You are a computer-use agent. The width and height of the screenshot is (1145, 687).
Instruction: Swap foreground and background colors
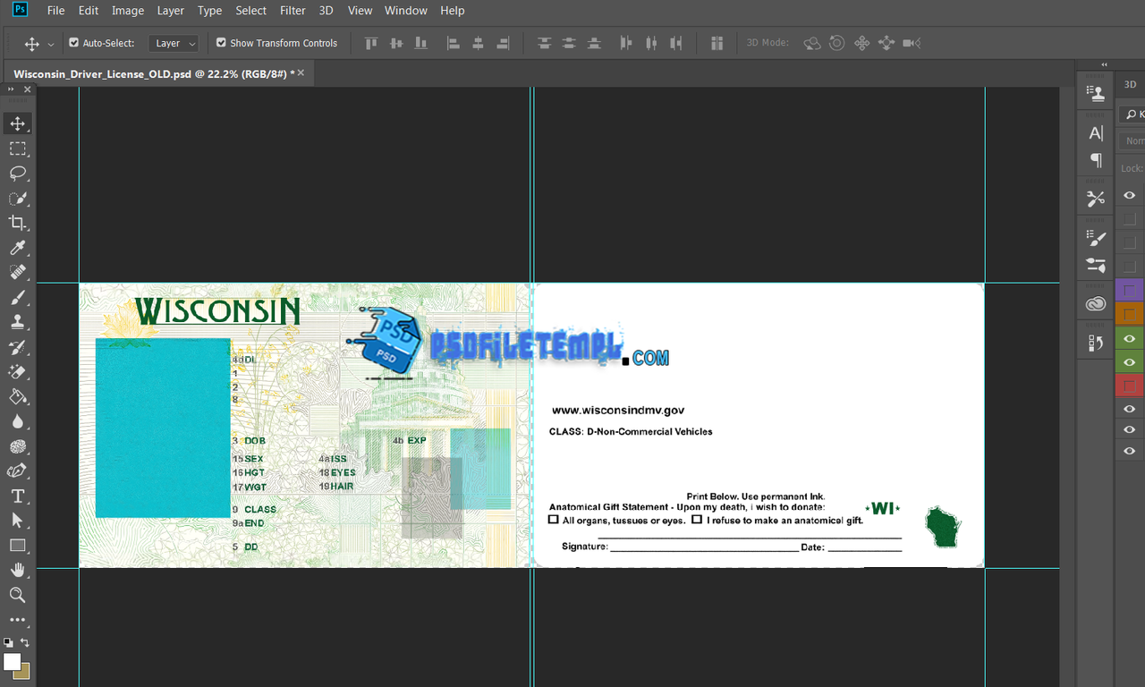25,642
